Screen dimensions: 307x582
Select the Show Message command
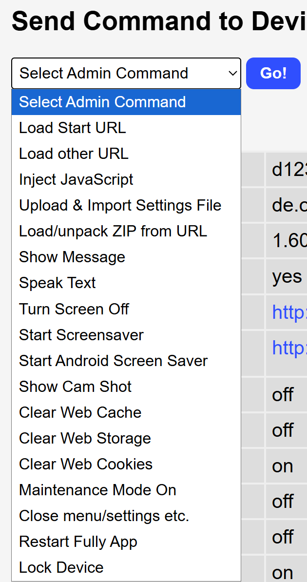[x=72, y=257]
